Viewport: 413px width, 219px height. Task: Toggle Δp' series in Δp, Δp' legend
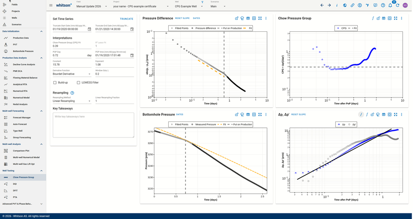pyautogui.click(x=352, y=124)
